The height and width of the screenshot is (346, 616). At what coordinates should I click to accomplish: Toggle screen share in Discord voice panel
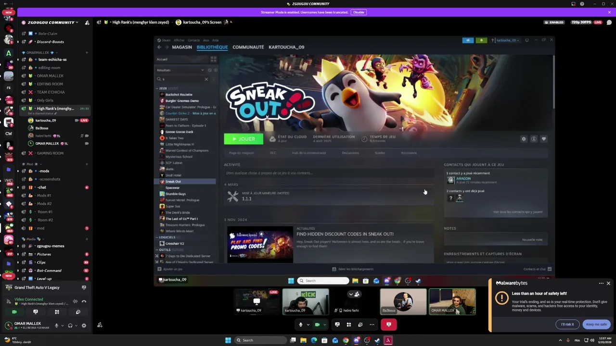35,312
